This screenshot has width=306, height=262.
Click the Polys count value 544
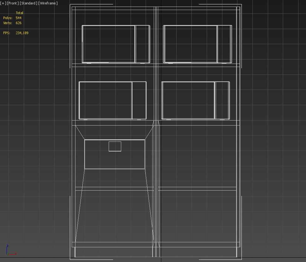tap(18, 18)
